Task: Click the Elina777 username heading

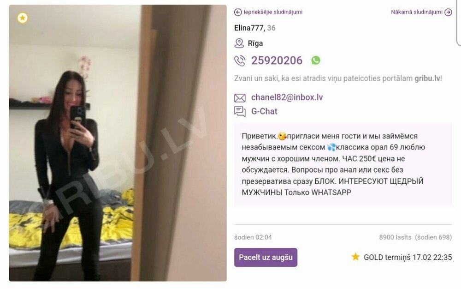Action: click(249, 28)
